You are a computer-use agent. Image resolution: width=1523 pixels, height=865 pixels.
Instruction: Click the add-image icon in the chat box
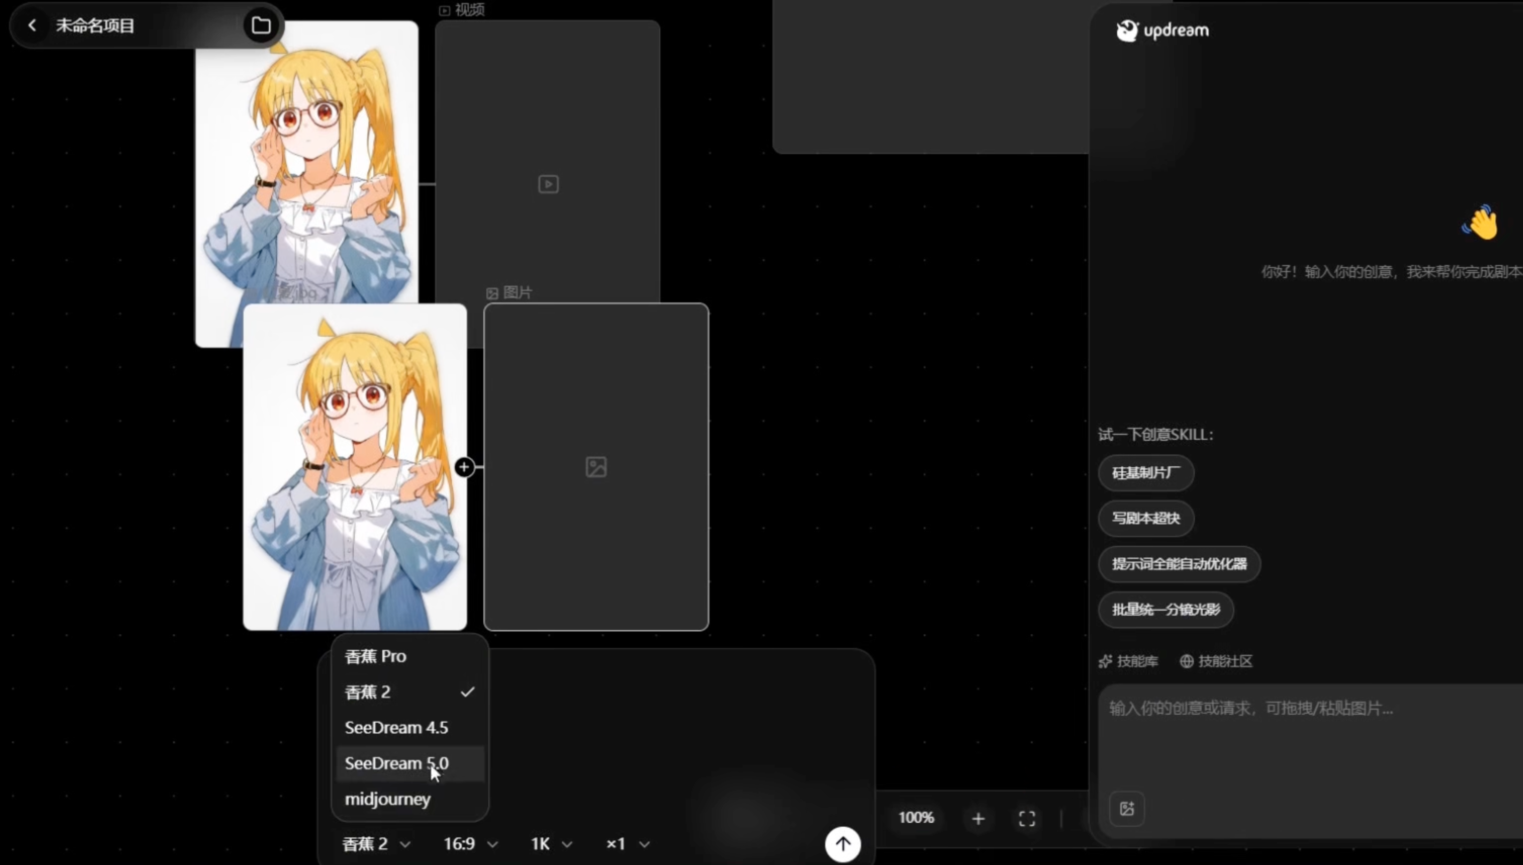(x=1127, y=809)
